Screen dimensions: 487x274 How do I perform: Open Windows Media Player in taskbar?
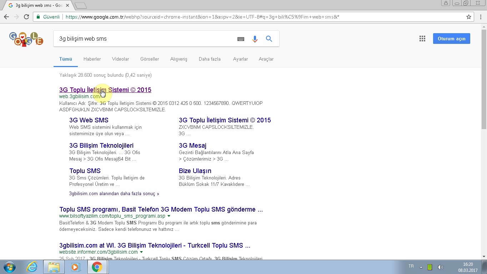[x=75, y=267]
